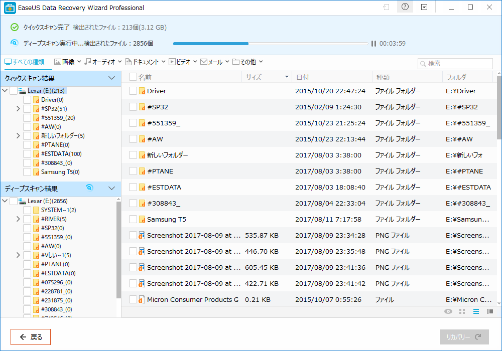502x351 pixels.
Task: Click #RIVER(5) folder icon in deep scan tree
Action: 36,219
